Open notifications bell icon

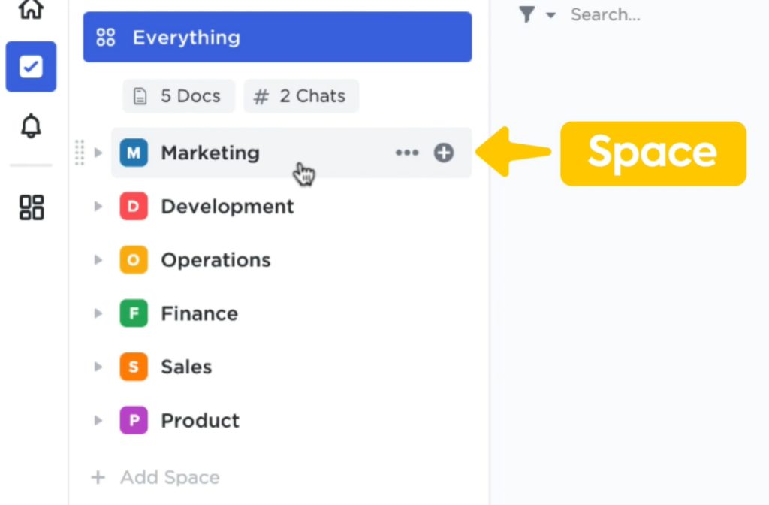click(31, 126)
